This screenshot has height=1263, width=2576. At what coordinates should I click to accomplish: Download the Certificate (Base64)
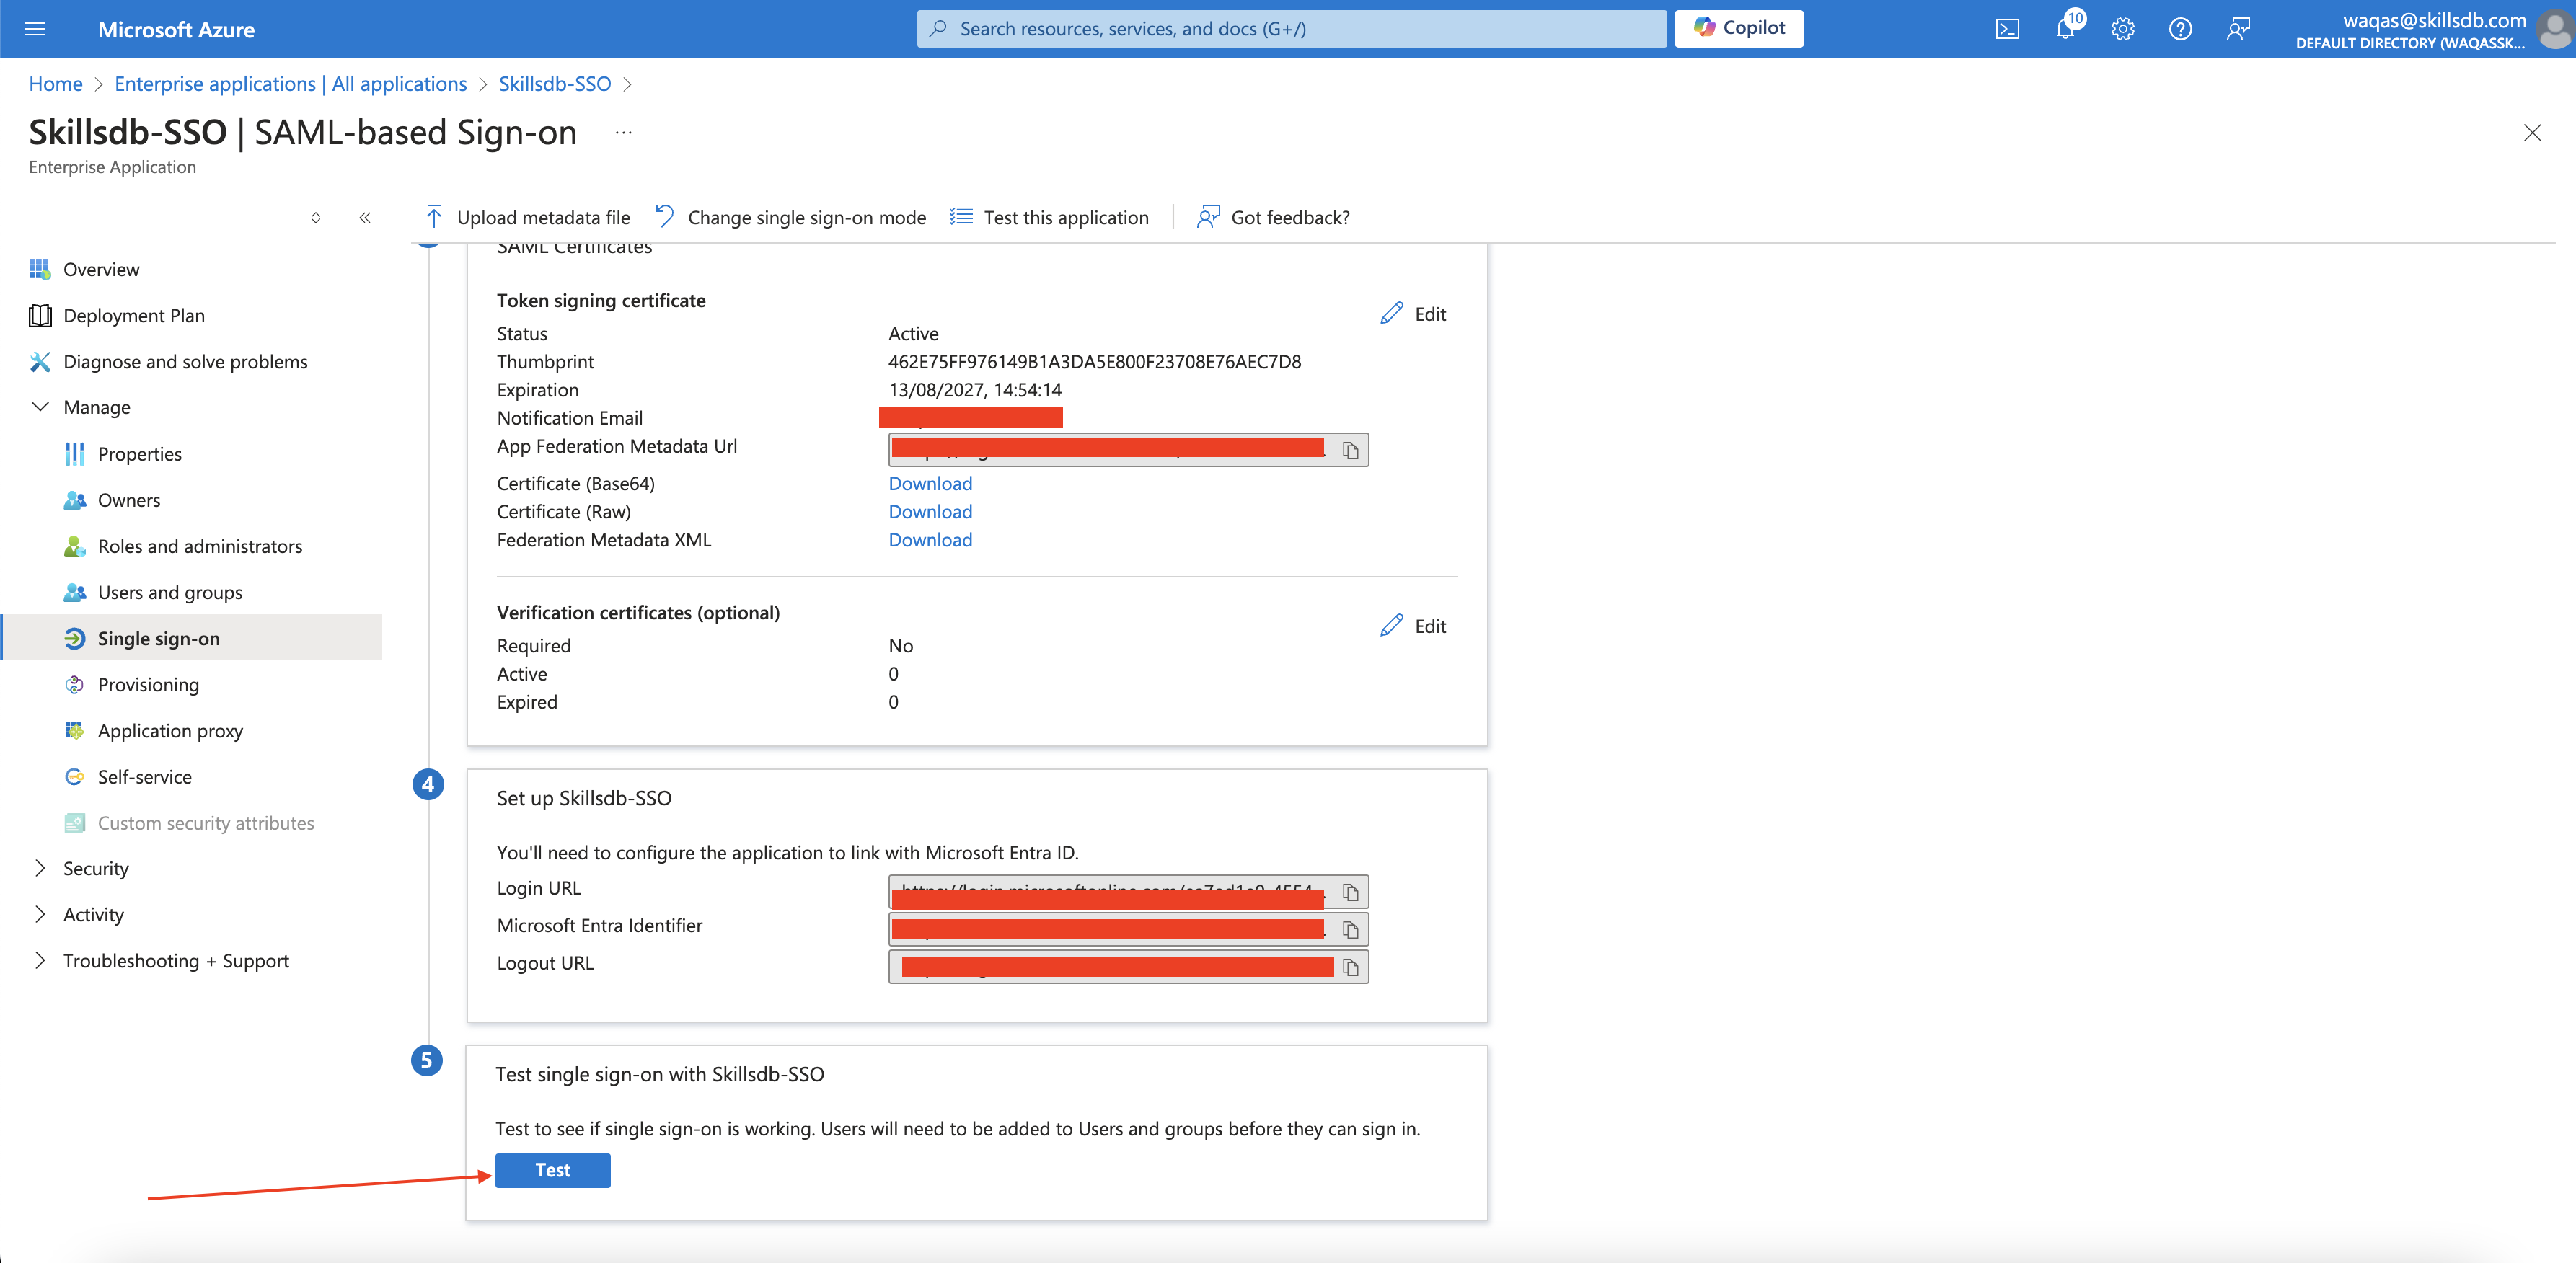click(930, 483)
